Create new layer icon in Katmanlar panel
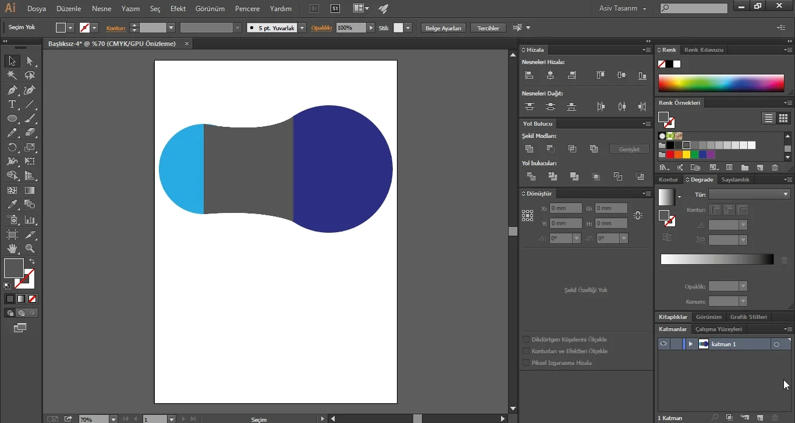Viewport: 795px width, 423px height. click(x=760, y=418)
